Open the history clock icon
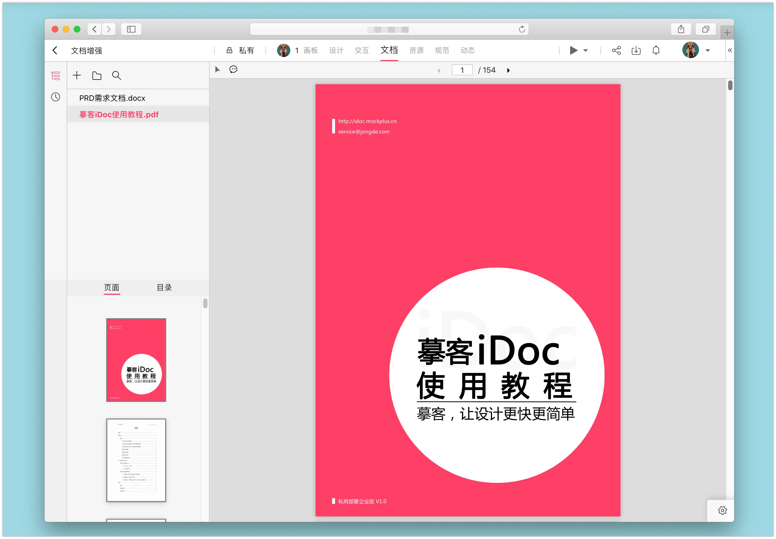The width and height of the screenshot is (776, 539). (56, 97)
